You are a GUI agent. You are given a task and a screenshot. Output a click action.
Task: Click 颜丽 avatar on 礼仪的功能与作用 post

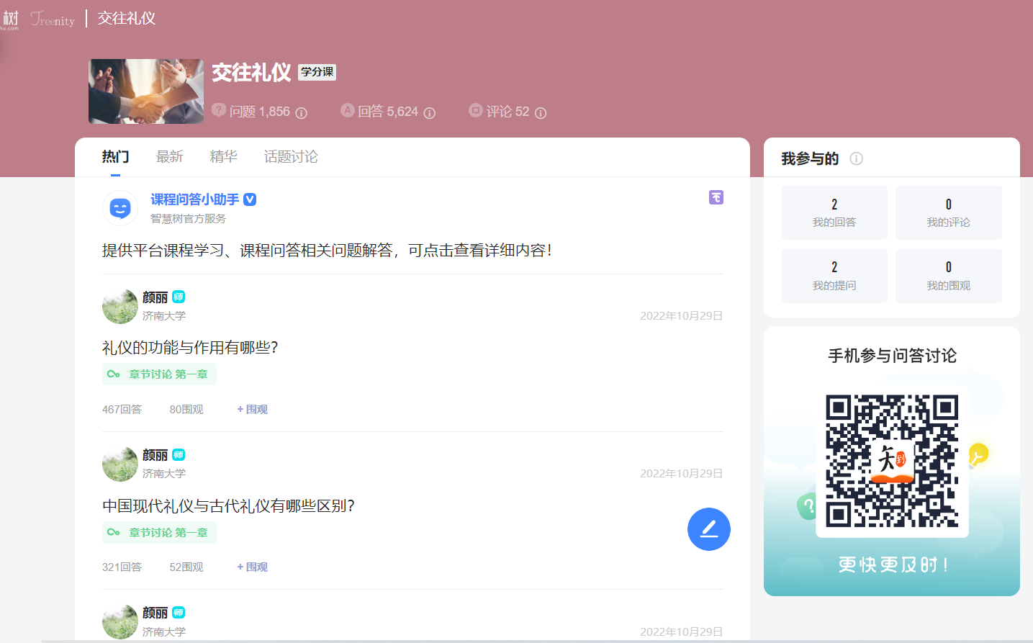coord(119,306)
